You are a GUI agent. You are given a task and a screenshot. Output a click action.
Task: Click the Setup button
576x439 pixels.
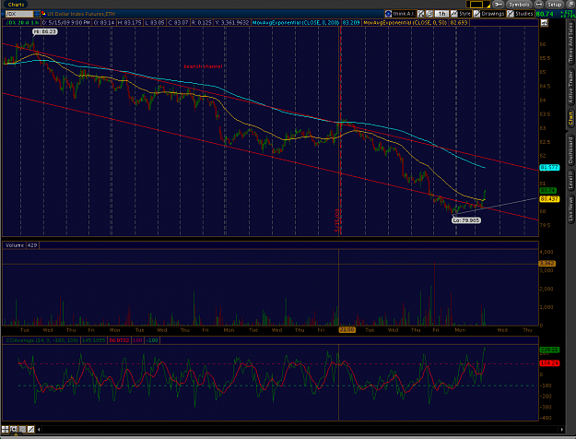point(554,5)
